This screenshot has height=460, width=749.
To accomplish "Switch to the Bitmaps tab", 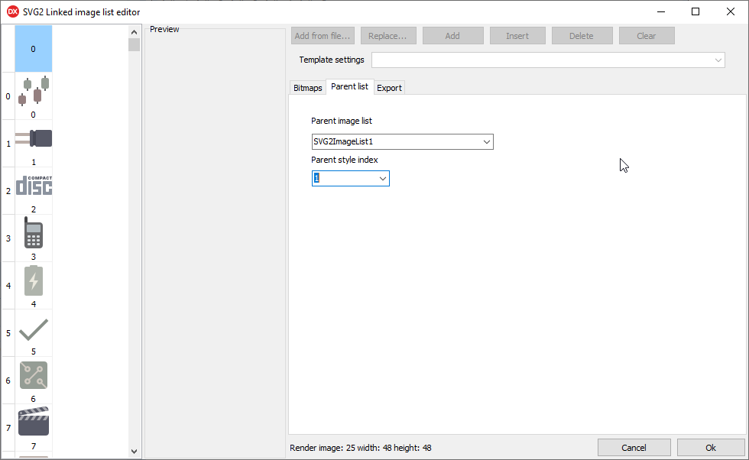I will pos(307,88).
